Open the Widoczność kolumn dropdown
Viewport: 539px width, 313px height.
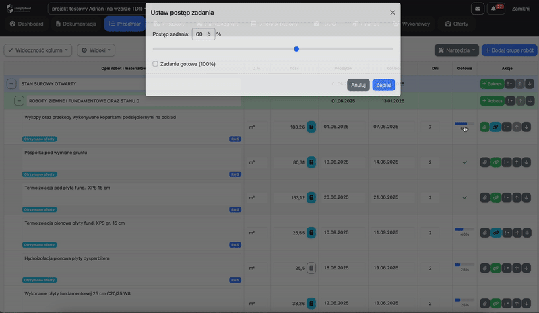click(38, 50)
